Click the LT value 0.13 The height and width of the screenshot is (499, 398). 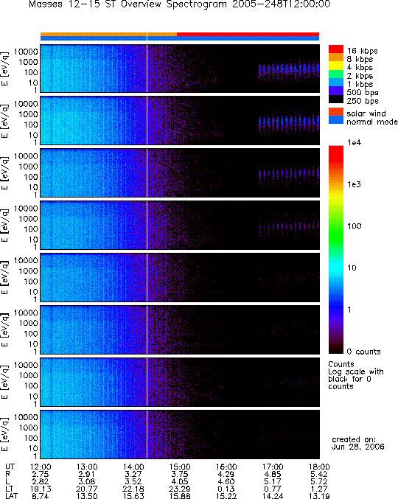226,489
